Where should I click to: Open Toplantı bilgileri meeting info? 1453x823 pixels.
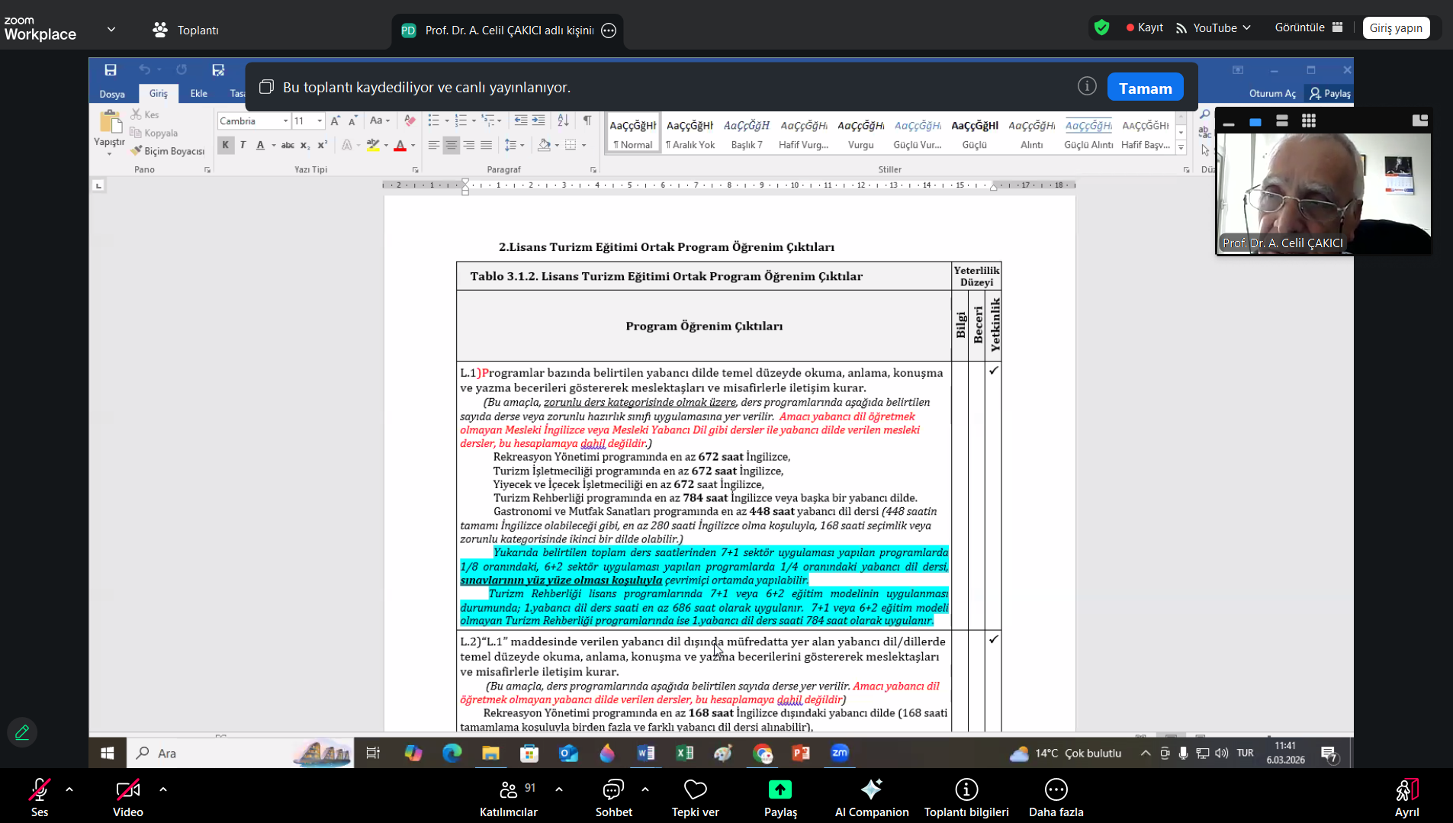(966, 790)
